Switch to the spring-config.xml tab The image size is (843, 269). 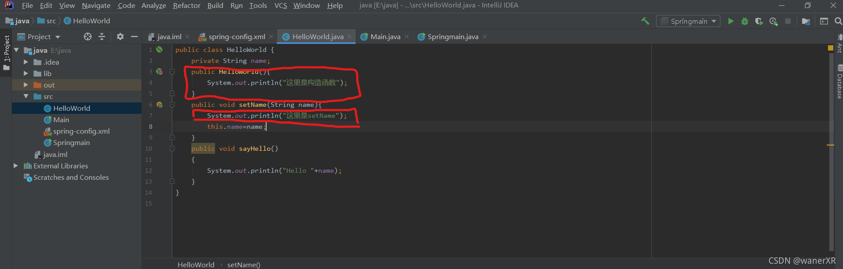[232, 36]
